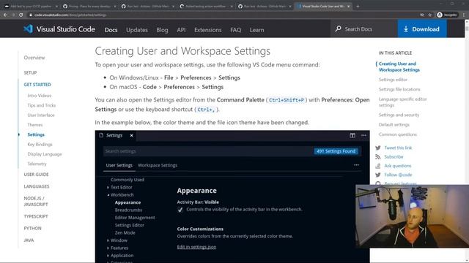The image size is (469, 263).
Task: Open the Incognito profile indicator
Action: click(447, 15)
